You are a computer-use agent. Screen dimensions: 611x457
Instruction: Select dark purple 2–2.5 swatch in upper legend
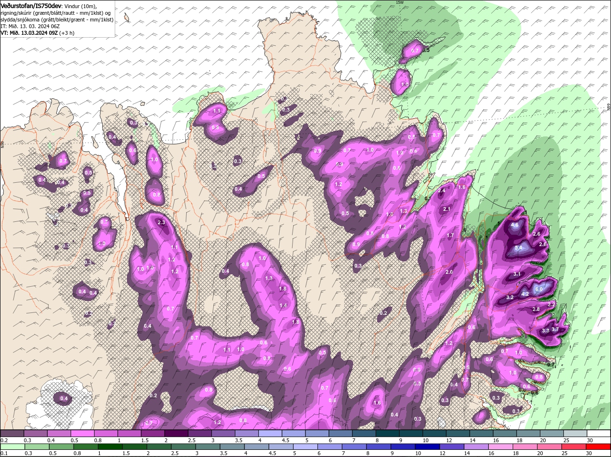click(177, 433)
